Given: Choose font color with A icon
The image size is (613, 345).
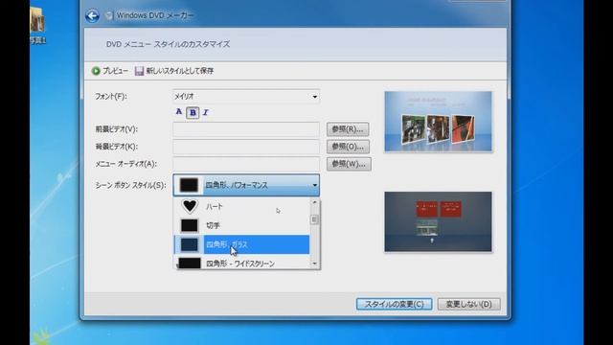Looking at the screenshot, I should pos(179,112).
